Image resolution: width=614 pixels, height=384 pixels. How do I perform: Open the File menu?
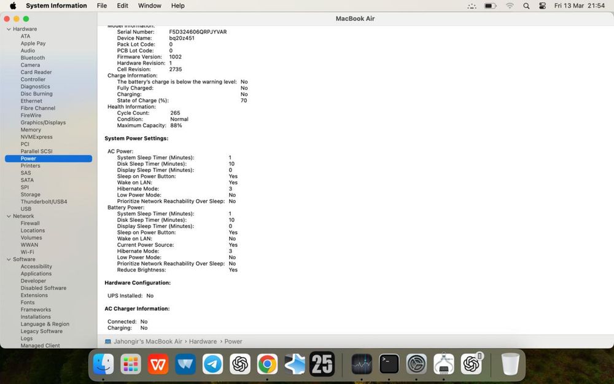pyautogui.click(x=102, y=6)
